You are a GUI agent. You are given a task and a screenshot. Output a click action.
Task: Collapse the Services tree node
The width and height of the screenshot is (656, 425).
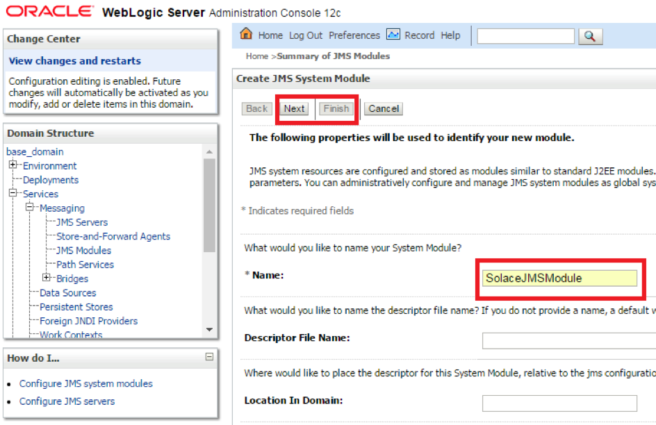(x=13, y=194)
